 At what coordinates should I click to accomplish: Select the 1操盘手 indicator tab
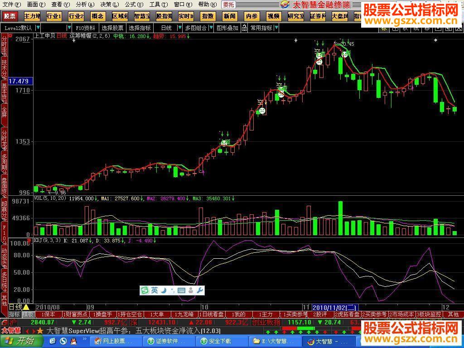[x=103, y=314]
